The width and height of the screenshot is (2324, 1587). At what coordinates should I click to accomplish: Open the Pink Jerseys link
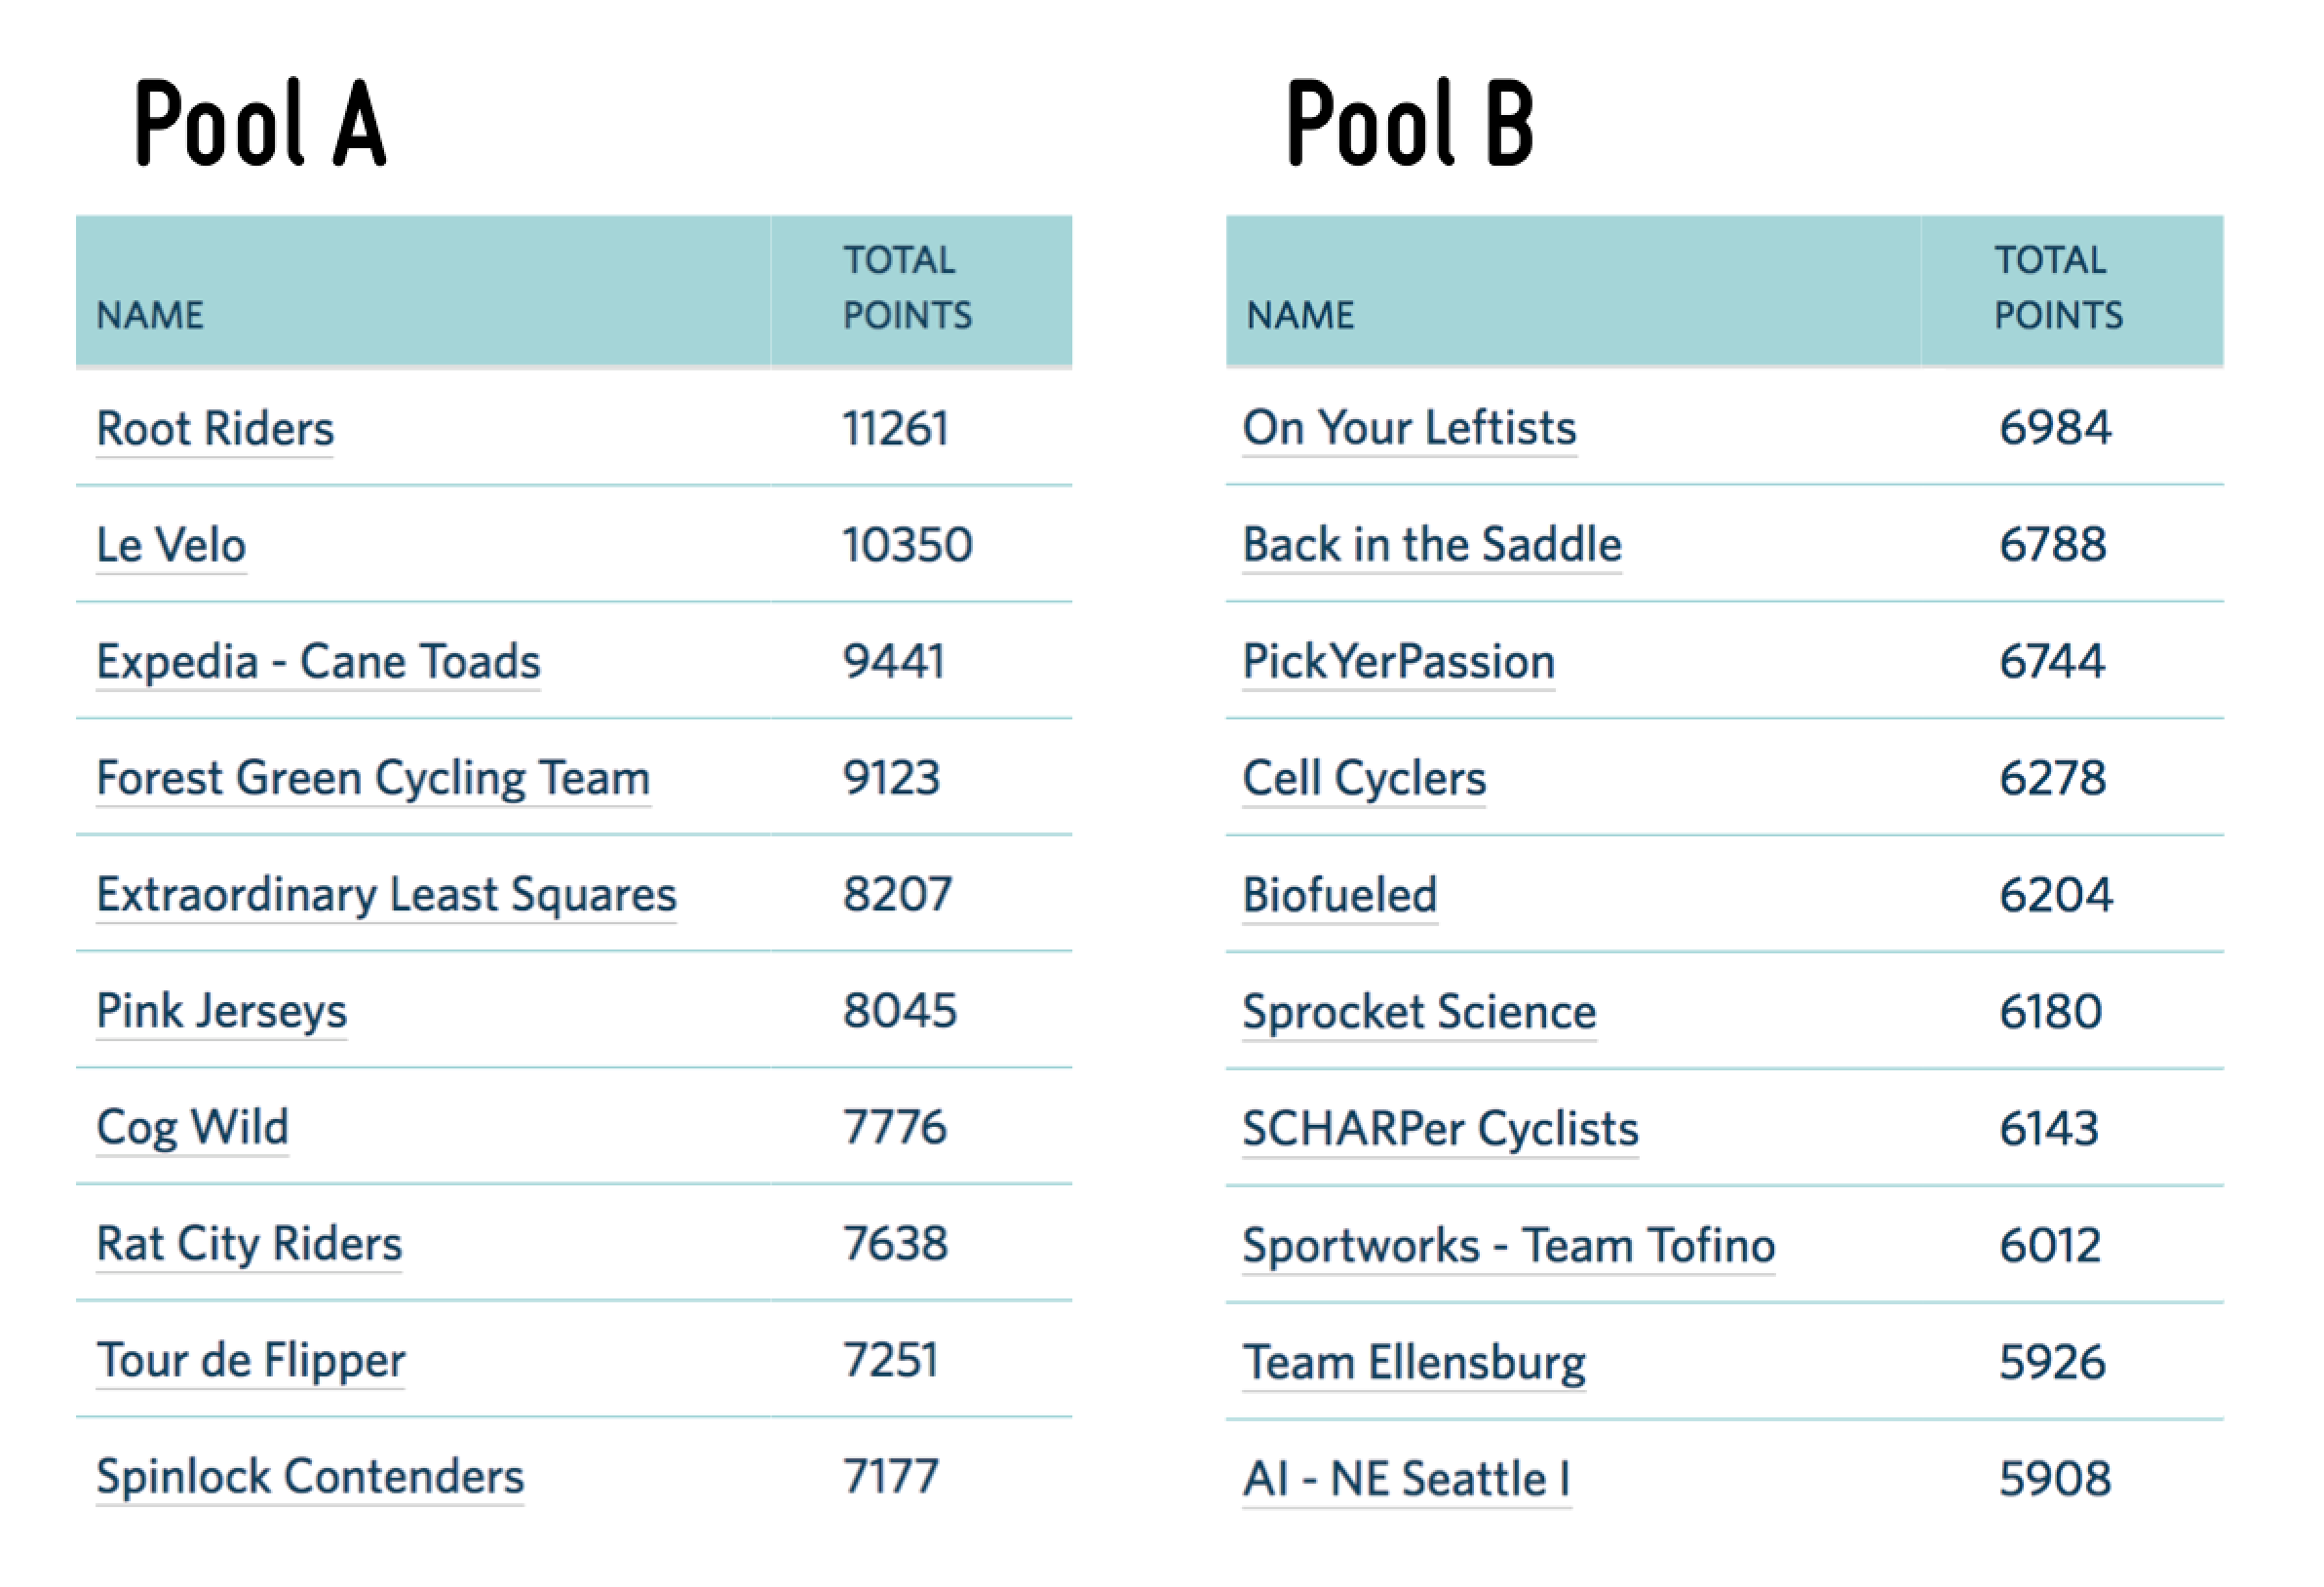pyautogui.click(x=221, y=1013)
